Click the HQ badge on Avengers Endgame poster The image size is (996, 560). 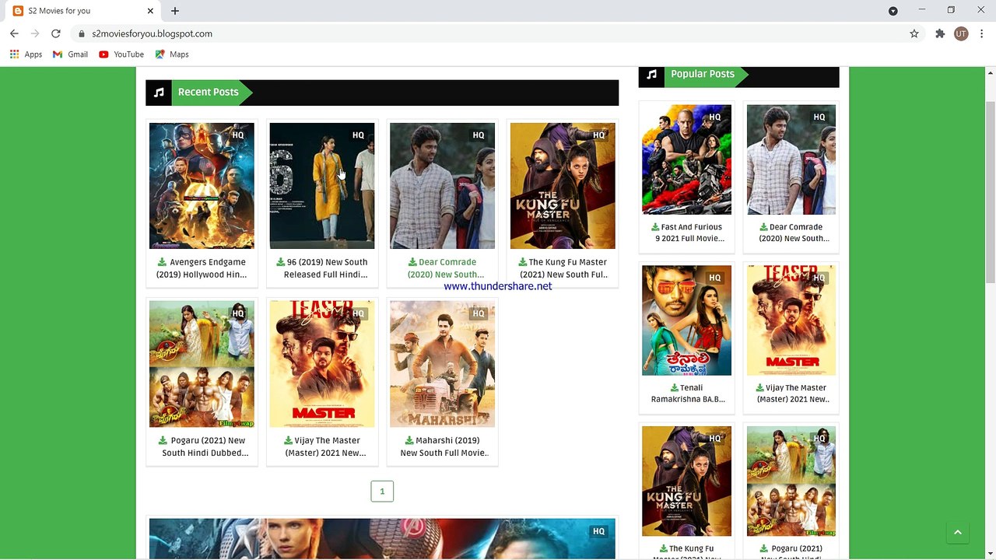(x=238, y=135)
